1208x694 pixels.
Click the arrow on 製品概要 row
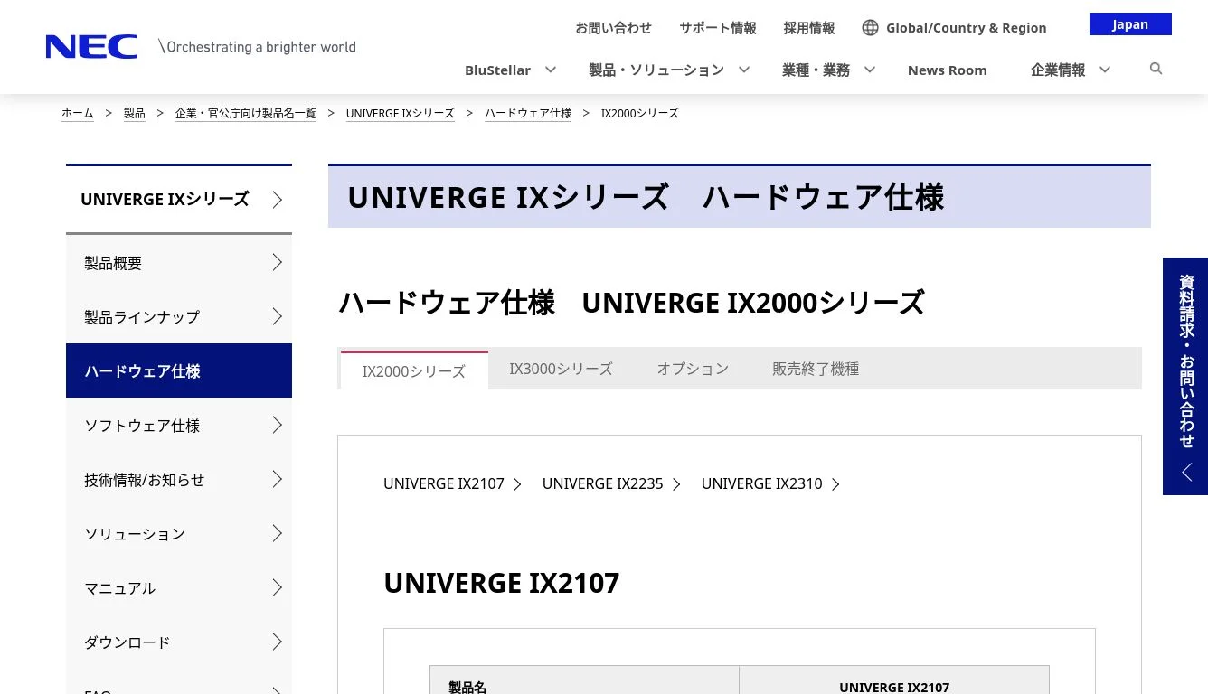click(278, 263)
